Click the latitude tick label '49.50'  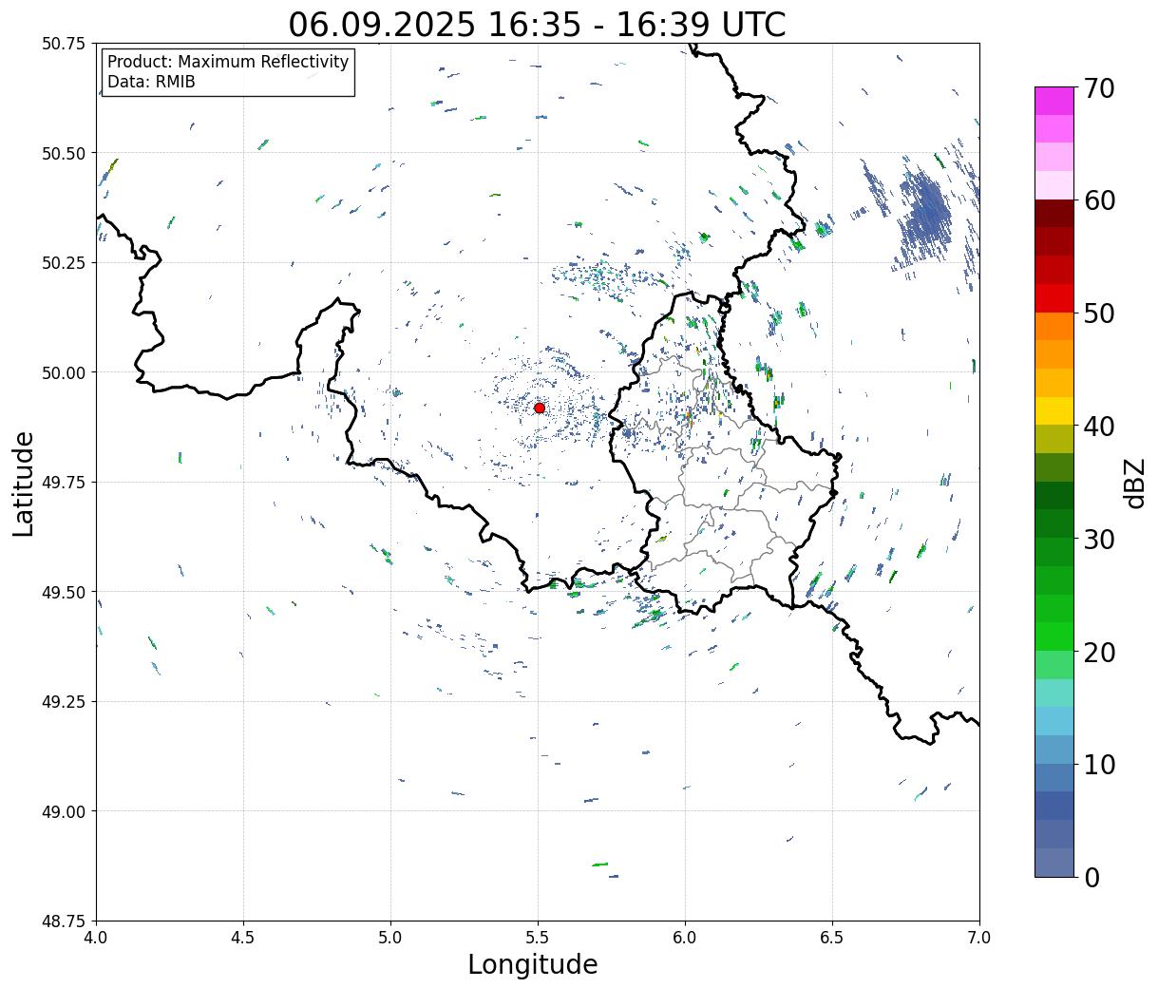tap(64, 592)
